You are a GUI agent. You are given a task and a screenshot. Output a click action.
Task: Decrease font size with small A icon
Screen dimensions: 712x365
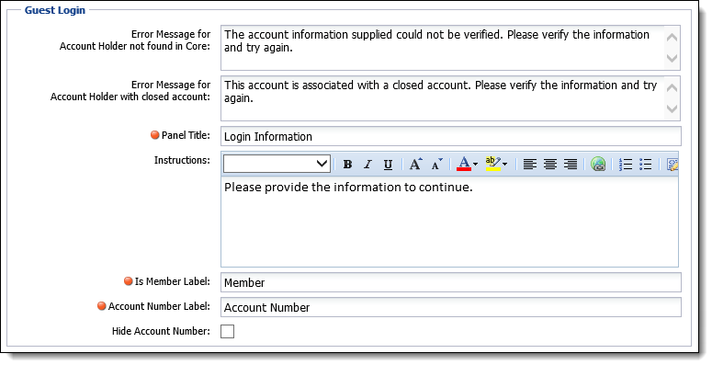(436, 164)
